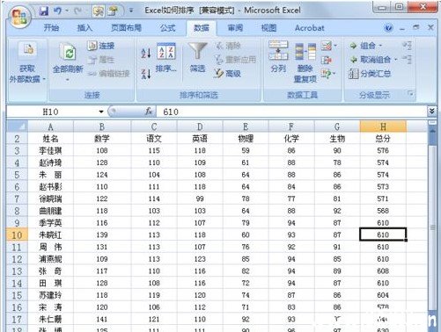Image resolution: width=441 pixels, height=332 pixels.
Task: Switch to the Page Layout (页面布局) tab
Action: point(126,28)
